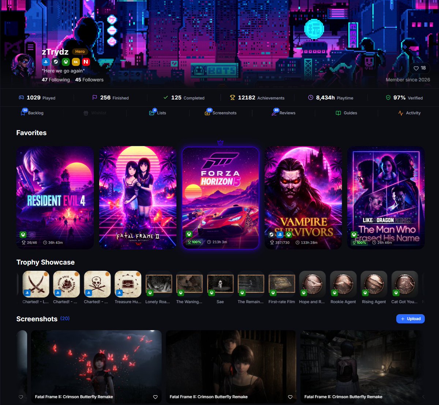This screenshot has width=439, height=405.
Task: Click the Rising Agent trophy icon
Action: (374, 284)
